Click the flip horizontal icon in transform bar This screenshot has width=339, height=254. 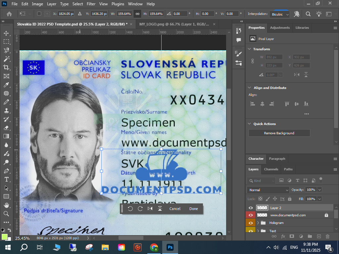(150, 209)
